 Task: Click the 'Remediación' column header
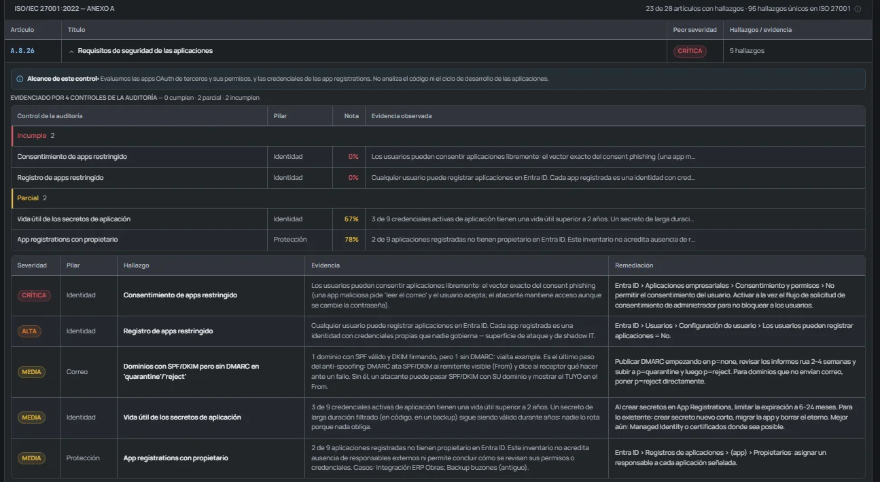(x=634, y=265)
